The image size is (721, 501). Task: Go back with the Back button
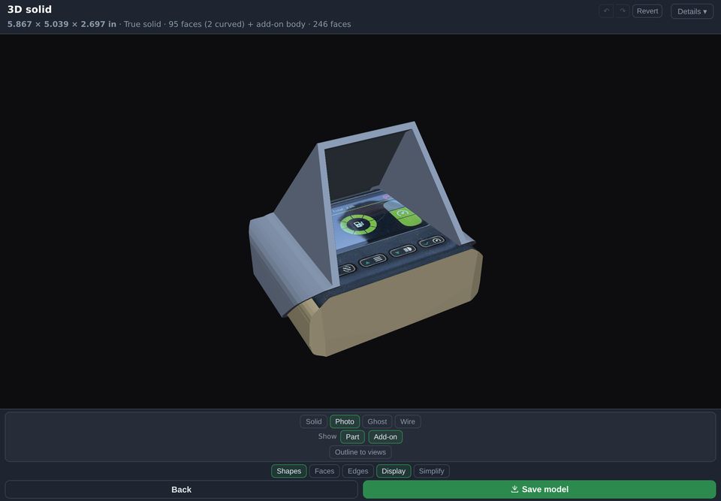[x=181, y=490]
